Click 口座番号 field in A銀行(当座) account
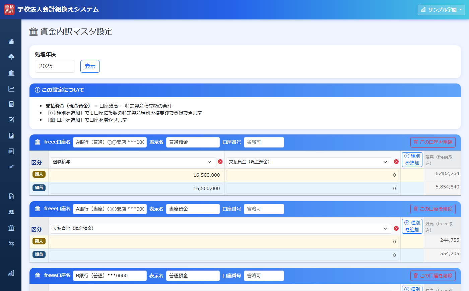Screen dimensions: 469x291 (x=264, y=209)
